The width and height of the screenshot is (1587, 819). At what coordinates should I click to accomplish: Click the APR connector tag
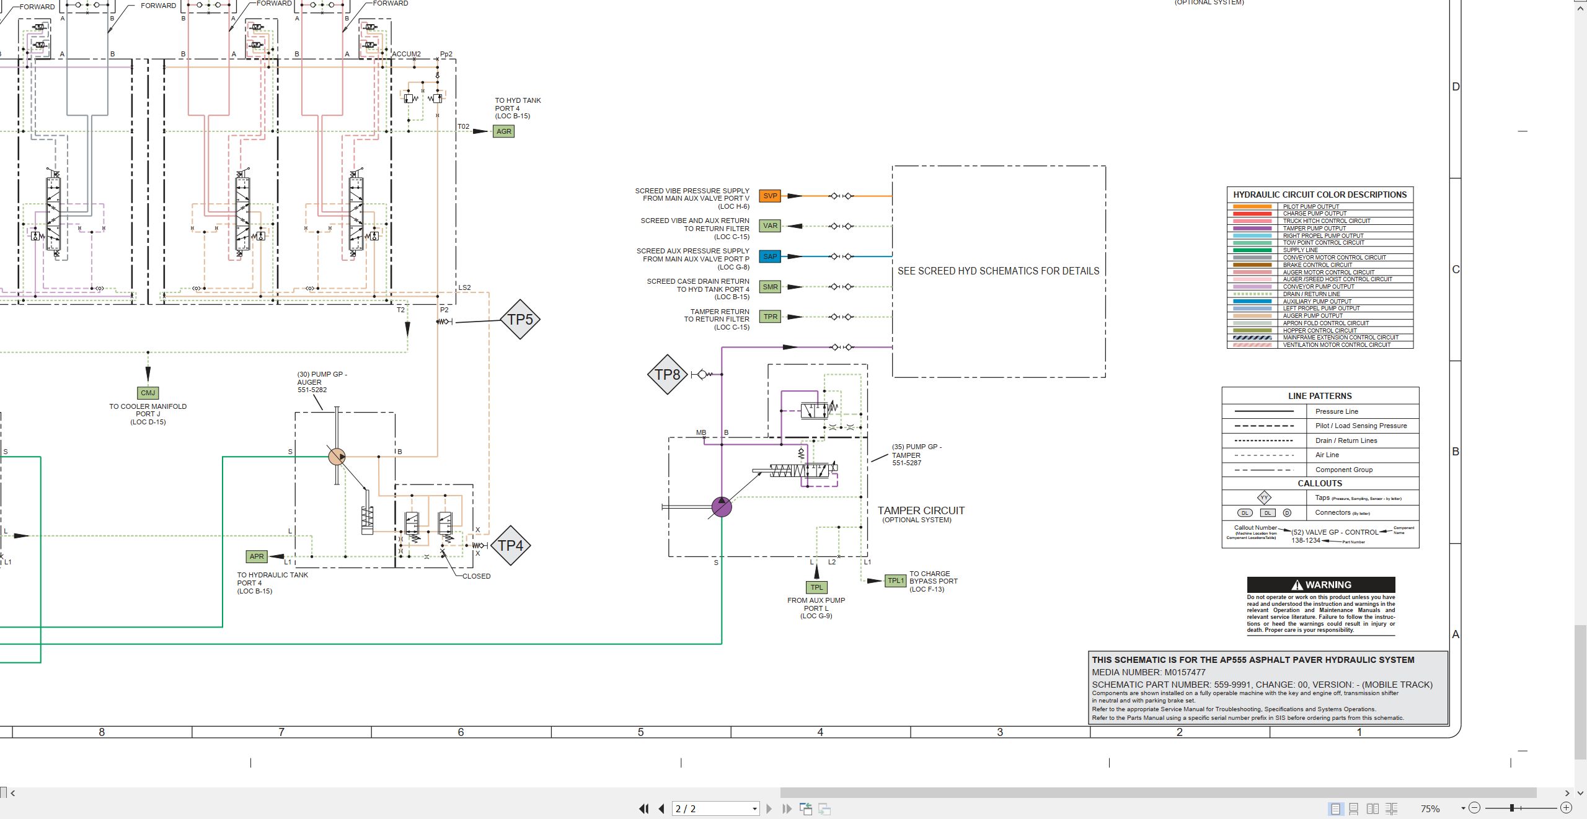click(x=257, y=556)
